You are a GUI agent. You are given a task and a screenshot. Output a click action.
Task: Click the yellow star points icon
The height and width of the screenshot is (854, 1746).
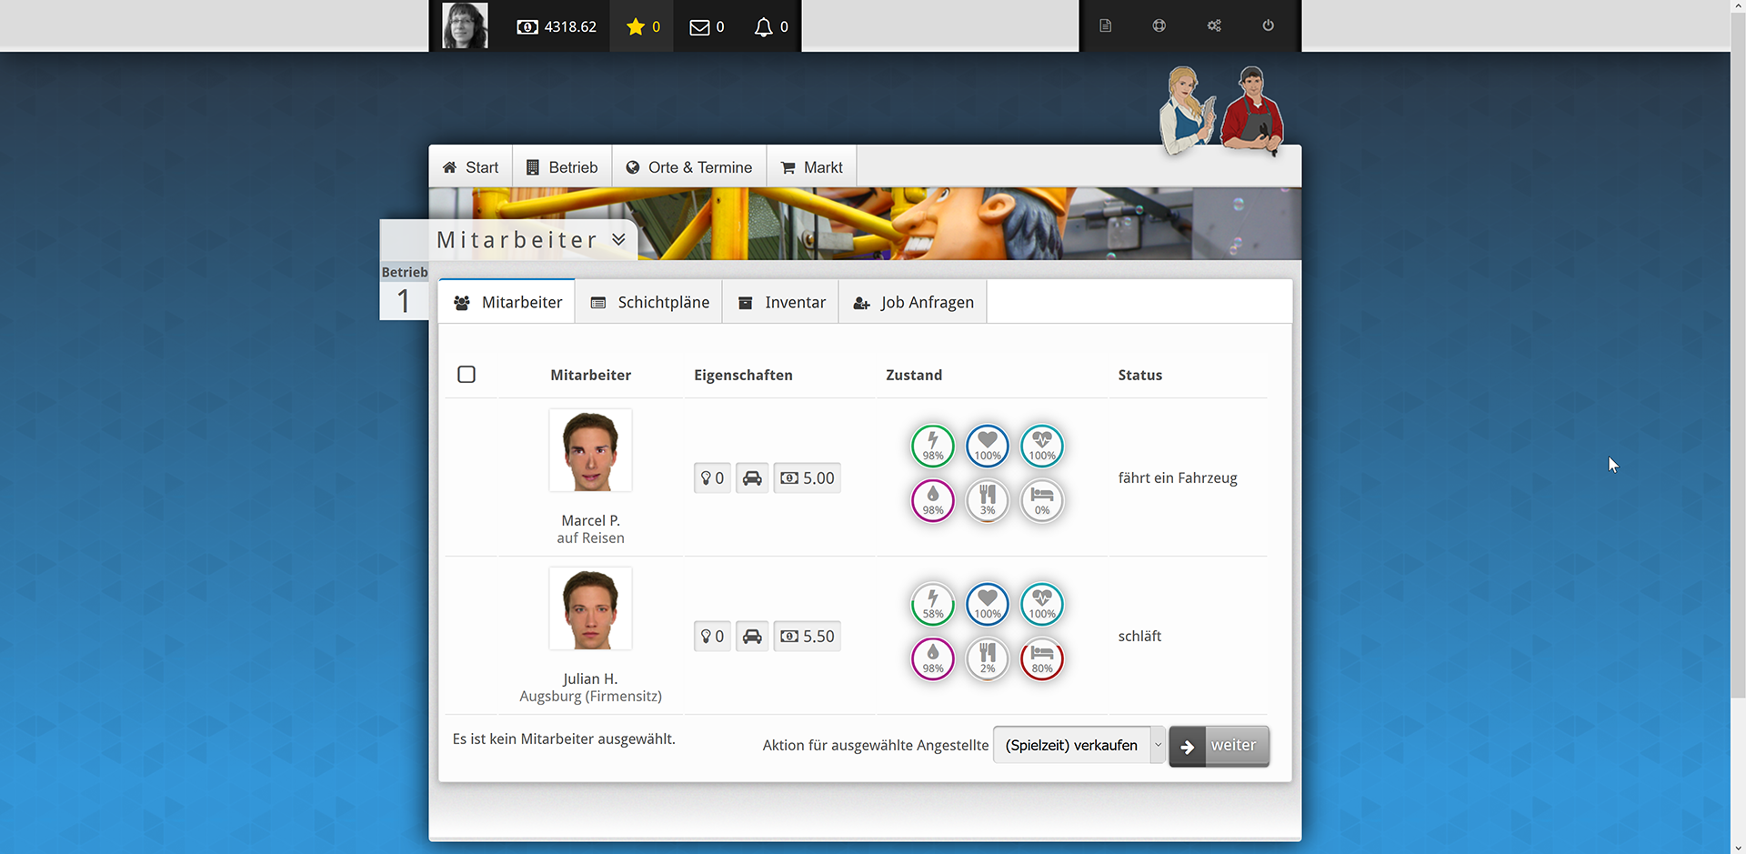tap(636, 27)
